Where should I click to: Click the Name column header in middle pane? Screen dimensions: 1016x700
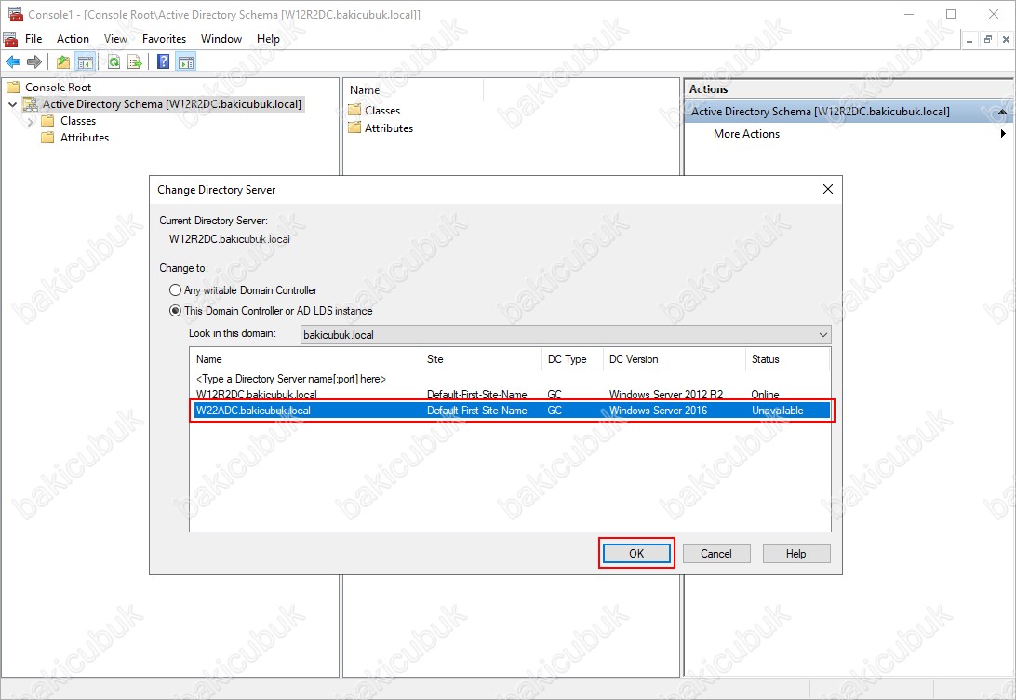pos(413,90)
